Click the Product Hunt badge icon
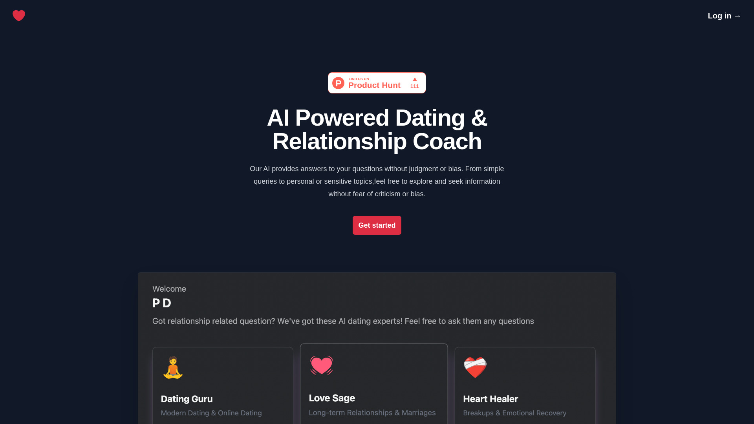 click(377, 83)
